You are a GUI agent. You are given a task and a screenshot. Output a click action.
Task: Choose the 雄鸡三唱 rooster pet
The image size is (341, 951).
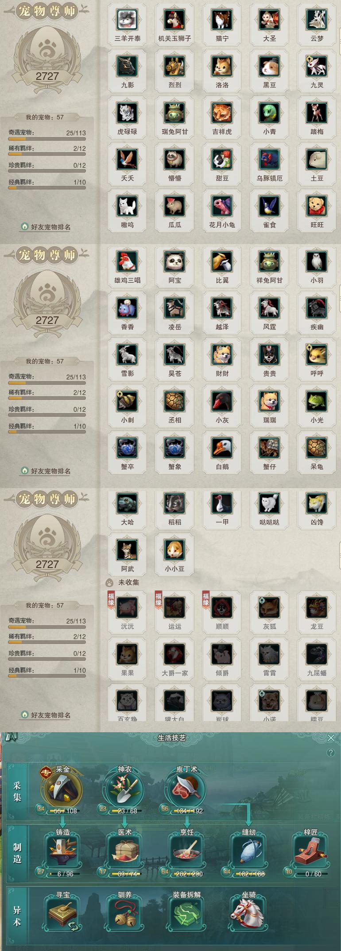coord(127,261)
